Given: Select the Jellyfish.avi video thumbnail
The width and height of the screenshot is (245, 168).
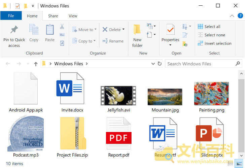Looking at the screenshot, I should click(118, 96).
